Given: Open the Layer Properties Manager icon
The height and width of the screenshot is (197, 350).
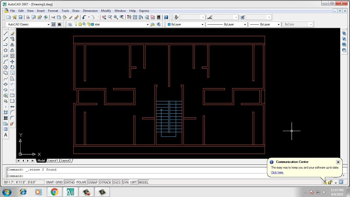Looking at the screenshot, I should 70,24.
